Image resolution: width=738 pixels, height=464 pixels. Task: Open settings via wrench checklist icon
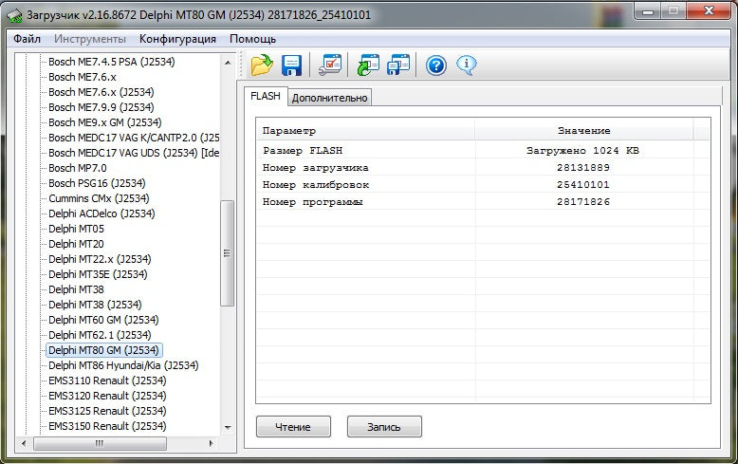click(x=330, y=65)
